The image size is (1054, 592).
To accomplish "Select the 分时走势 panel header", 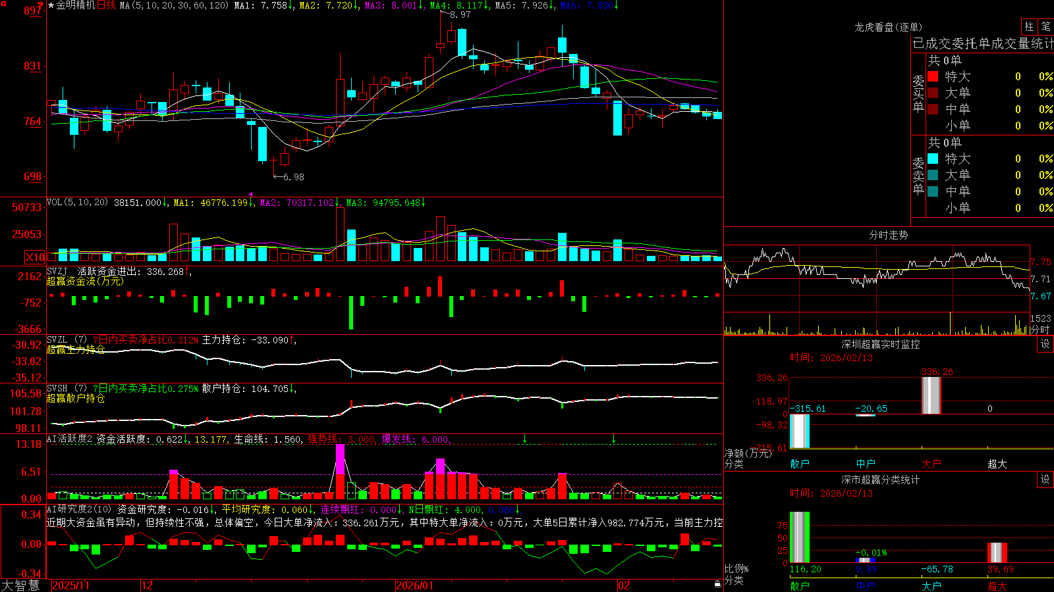I will point(888,235).
